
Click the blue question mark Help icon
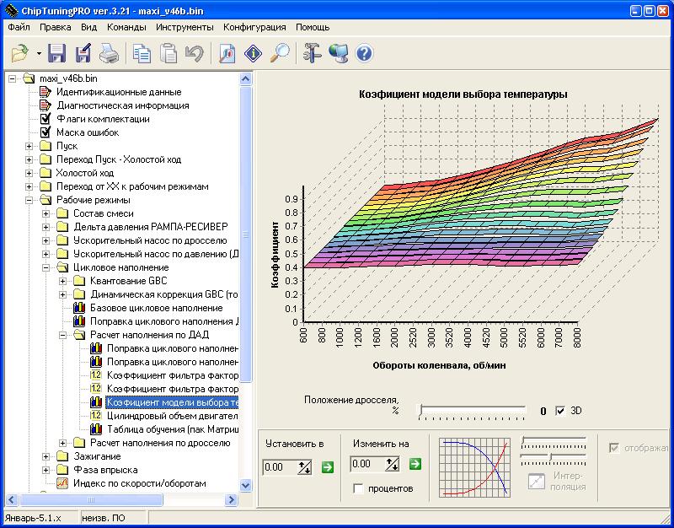(364, 55)
